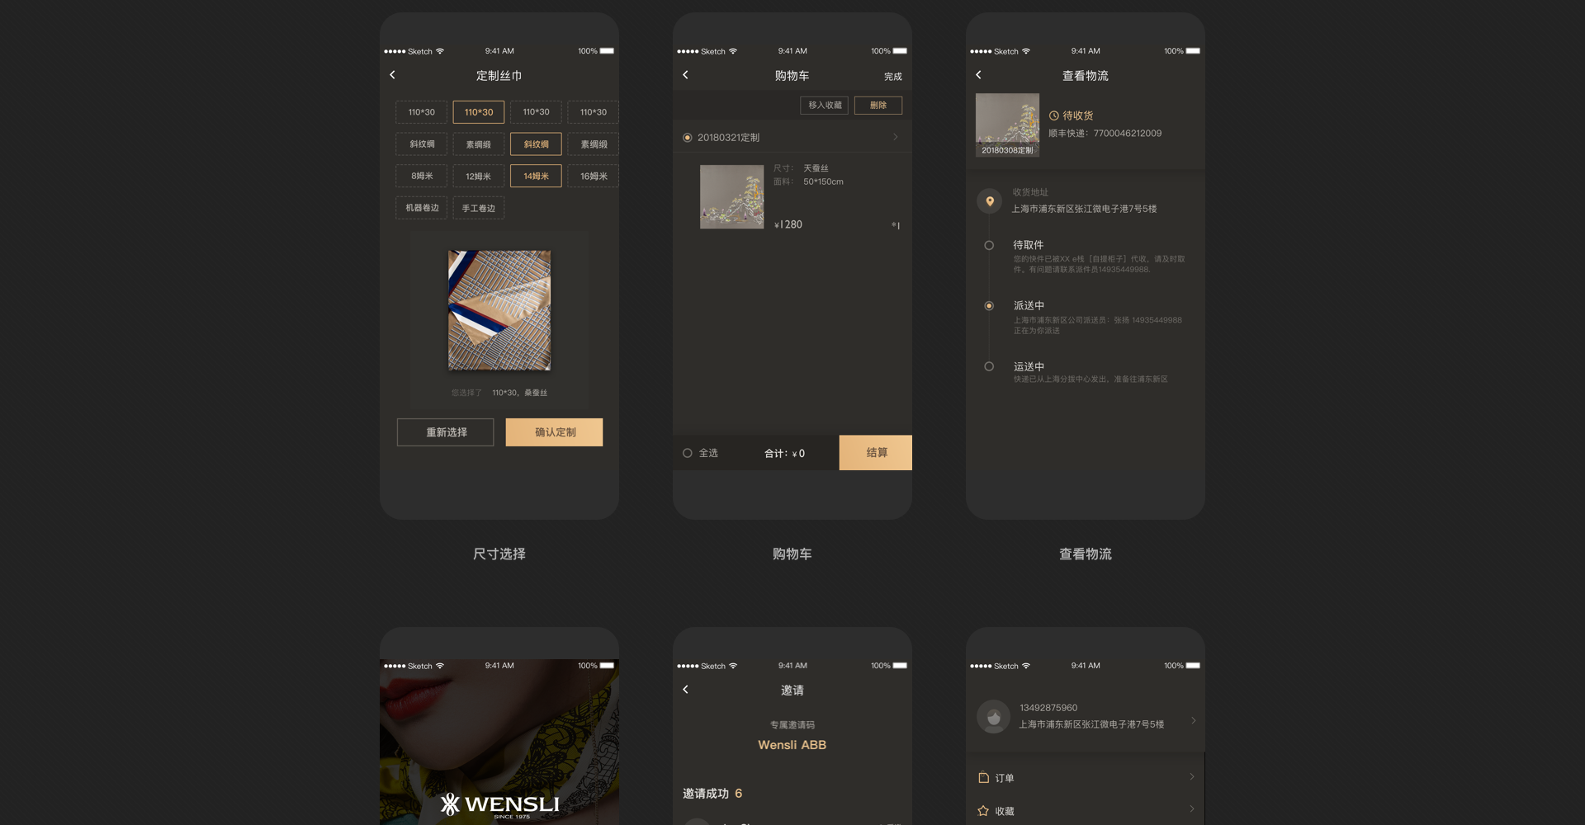
Task: Go back from the 定制丝巾 screen
Action: (393, 75)
